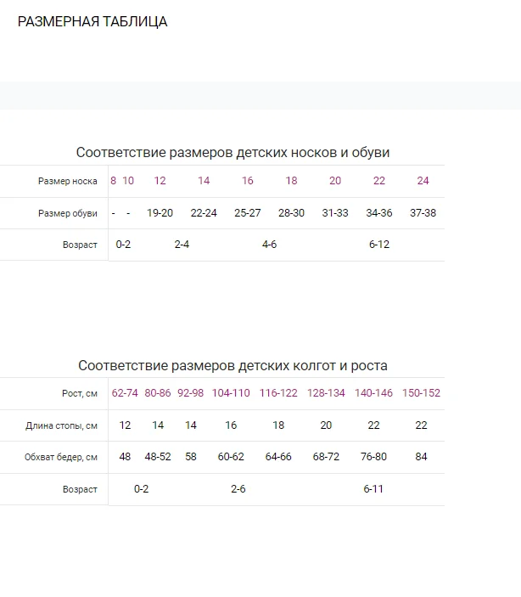This screenshot has width=521, height=597.
Task: Select height 150-152 column header
Action: coord(421,393)
